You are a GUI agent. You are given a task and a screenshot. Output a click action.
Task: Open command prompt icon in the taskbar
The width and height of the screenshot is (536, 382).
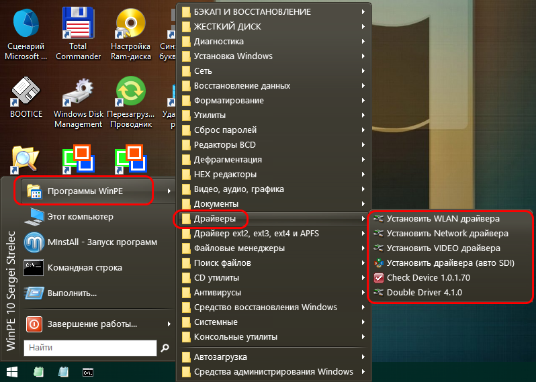point(88,372)
